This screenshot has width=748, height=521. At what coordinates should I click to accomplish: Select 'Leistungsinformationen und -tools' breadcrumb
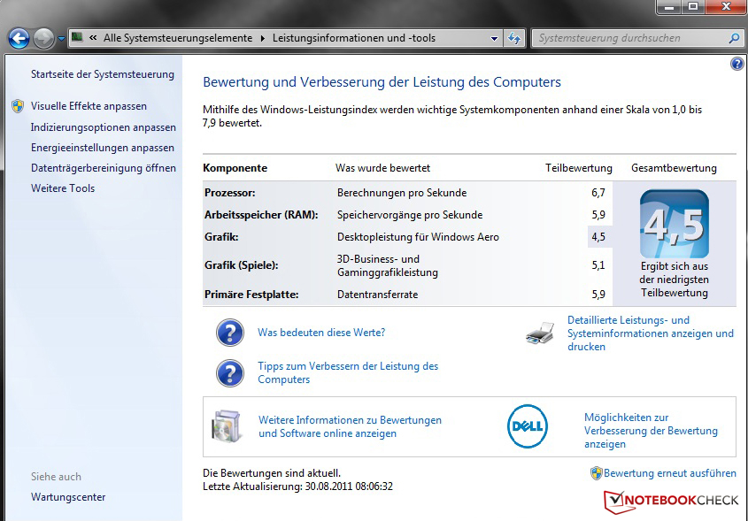(354, 38)
